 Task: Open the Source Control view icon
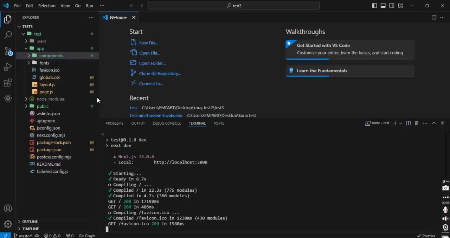[x=8, y=51]
